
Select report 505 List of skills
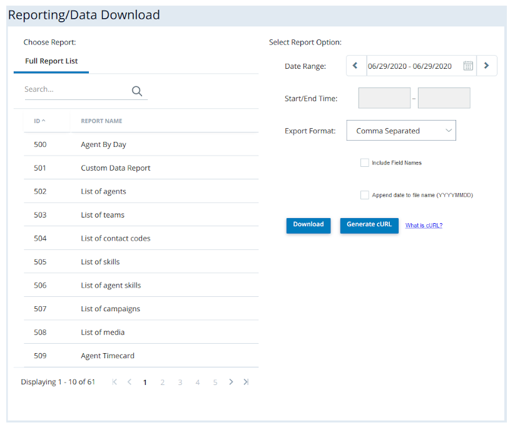(141, 262)
